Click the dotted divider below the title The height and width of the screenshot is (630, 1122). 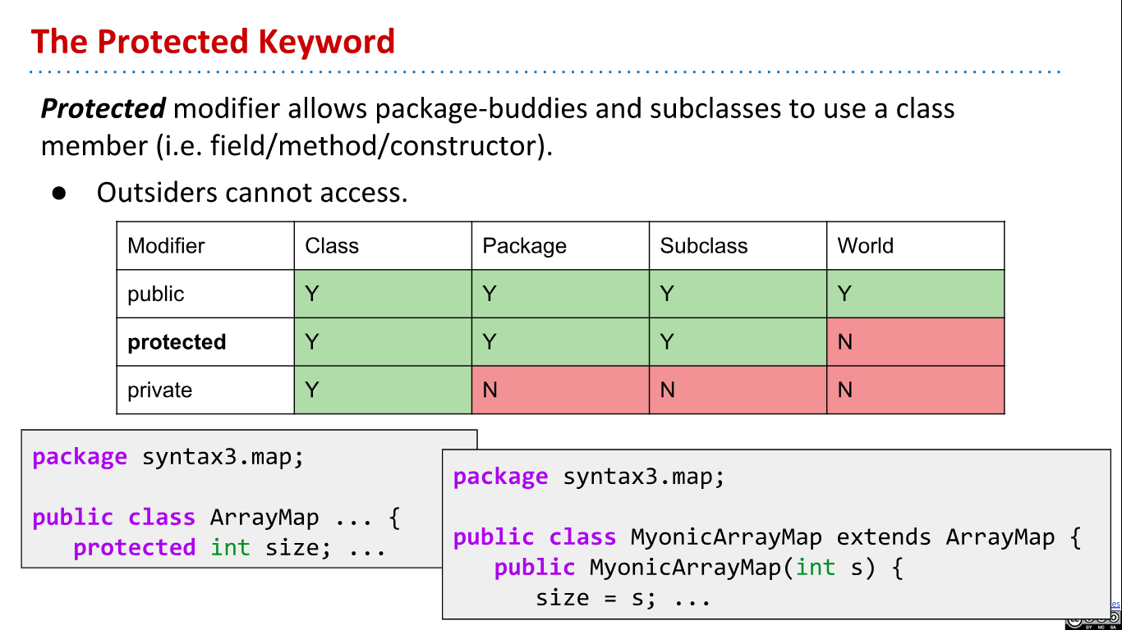[542, 72]
